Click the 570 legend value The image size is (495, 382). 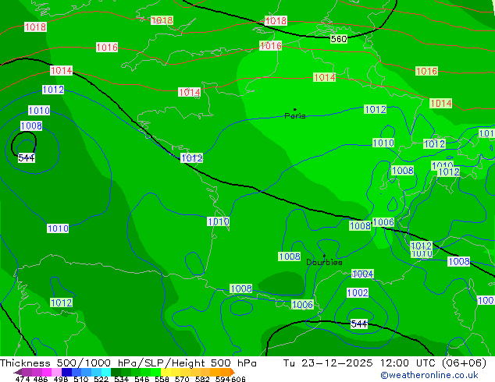click(182, 379)
